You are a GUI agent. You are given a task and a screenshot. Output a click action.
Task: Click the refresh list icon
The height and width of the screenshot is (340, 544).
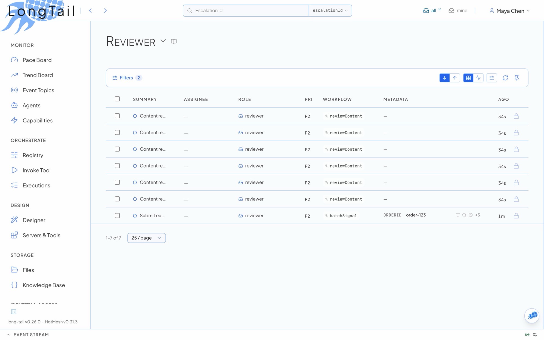505,78
